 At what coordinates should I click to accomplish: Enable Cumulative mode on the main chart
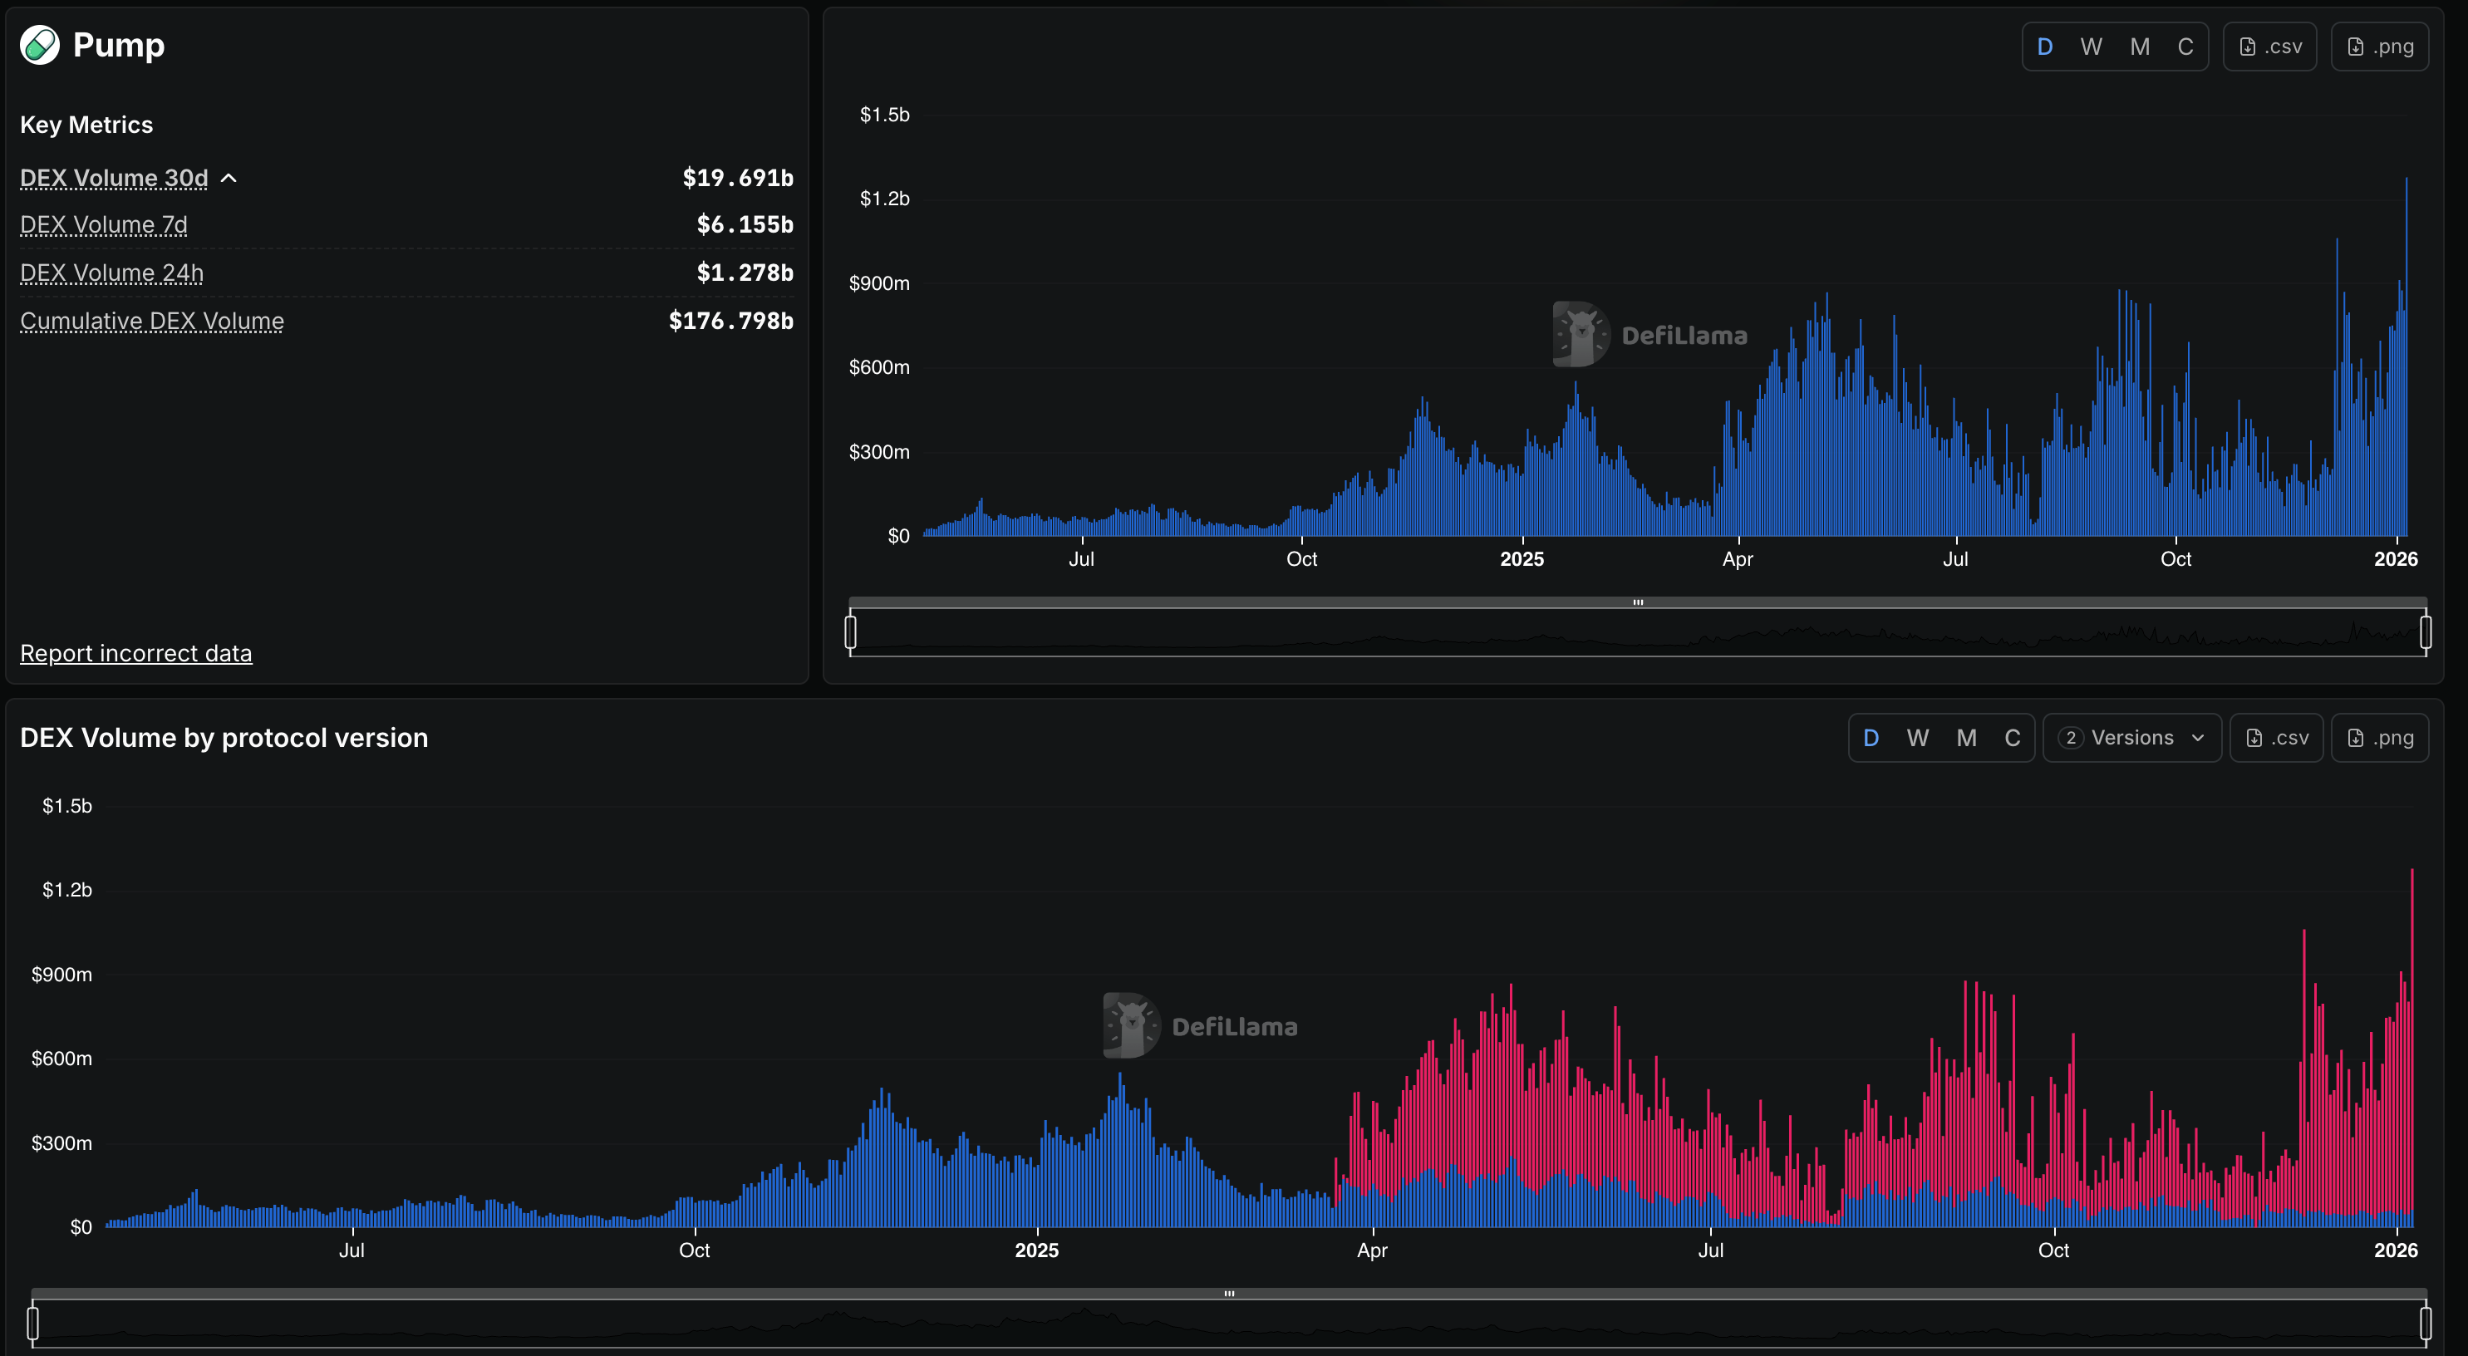(x=2185, y=46)
